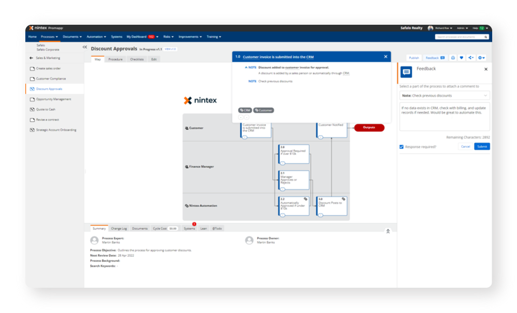Image resolution: width=517 pixels, height=313 pixels.
Task: Close the Feedback panel
Action: (x=485, y=69)
